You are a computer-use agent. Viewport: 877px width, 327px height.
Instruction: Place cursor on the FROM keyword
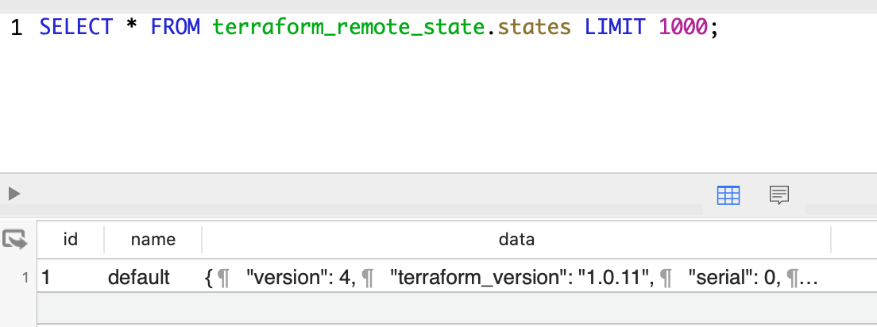coord(175,28)
